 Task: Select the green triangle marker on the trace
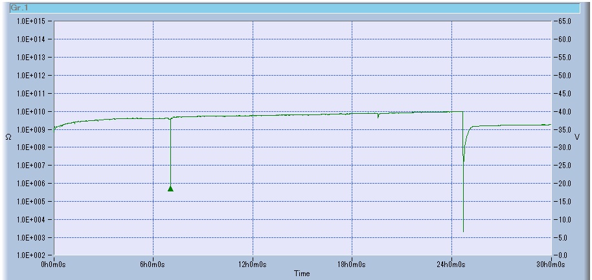point(170,189)
